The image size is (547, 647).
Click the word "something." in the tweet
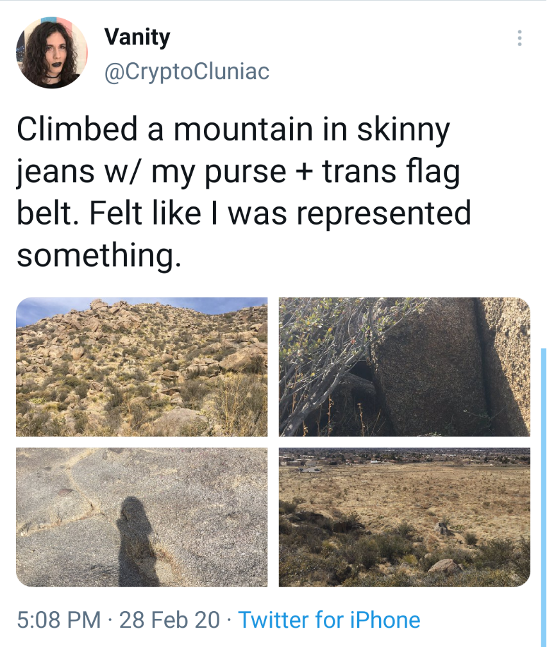pyautogui.click(x=99, y=255)
